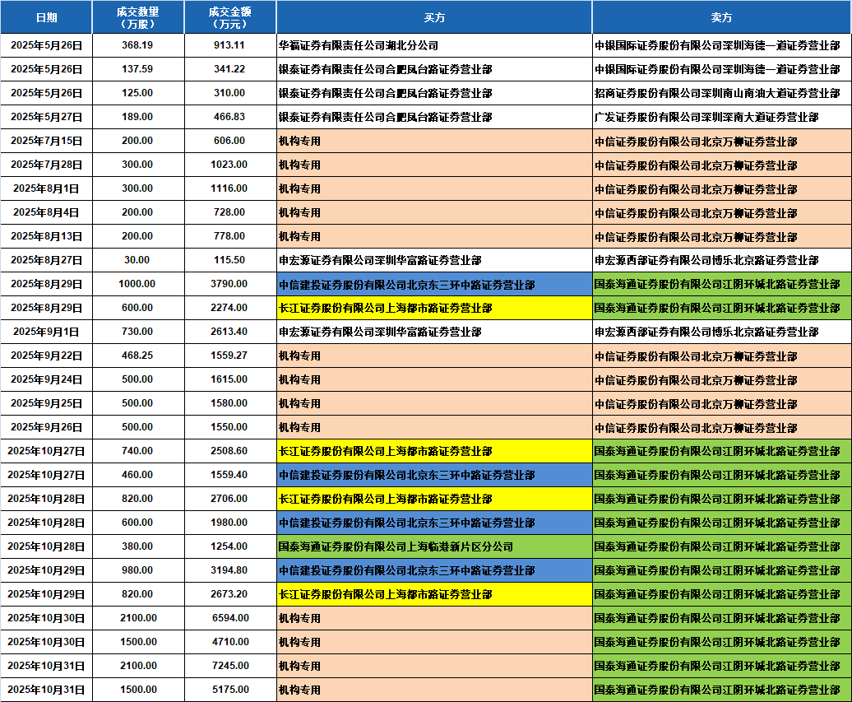This screenshot has width=852, height=702.
Task: Select the date cell 2025年5月27日
Action: pyautogui.click(x=46, y=117)
